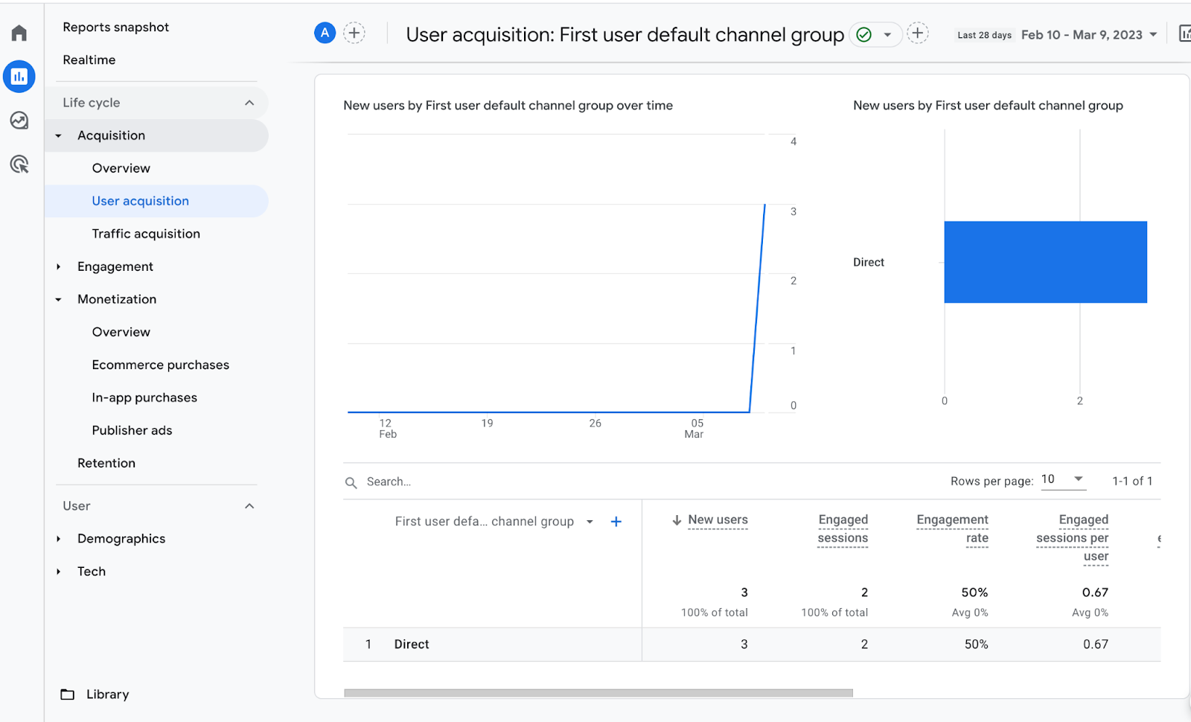Open the Explore icon in left rail
The image size is (1191, 722).
click(x=19, y=121)
